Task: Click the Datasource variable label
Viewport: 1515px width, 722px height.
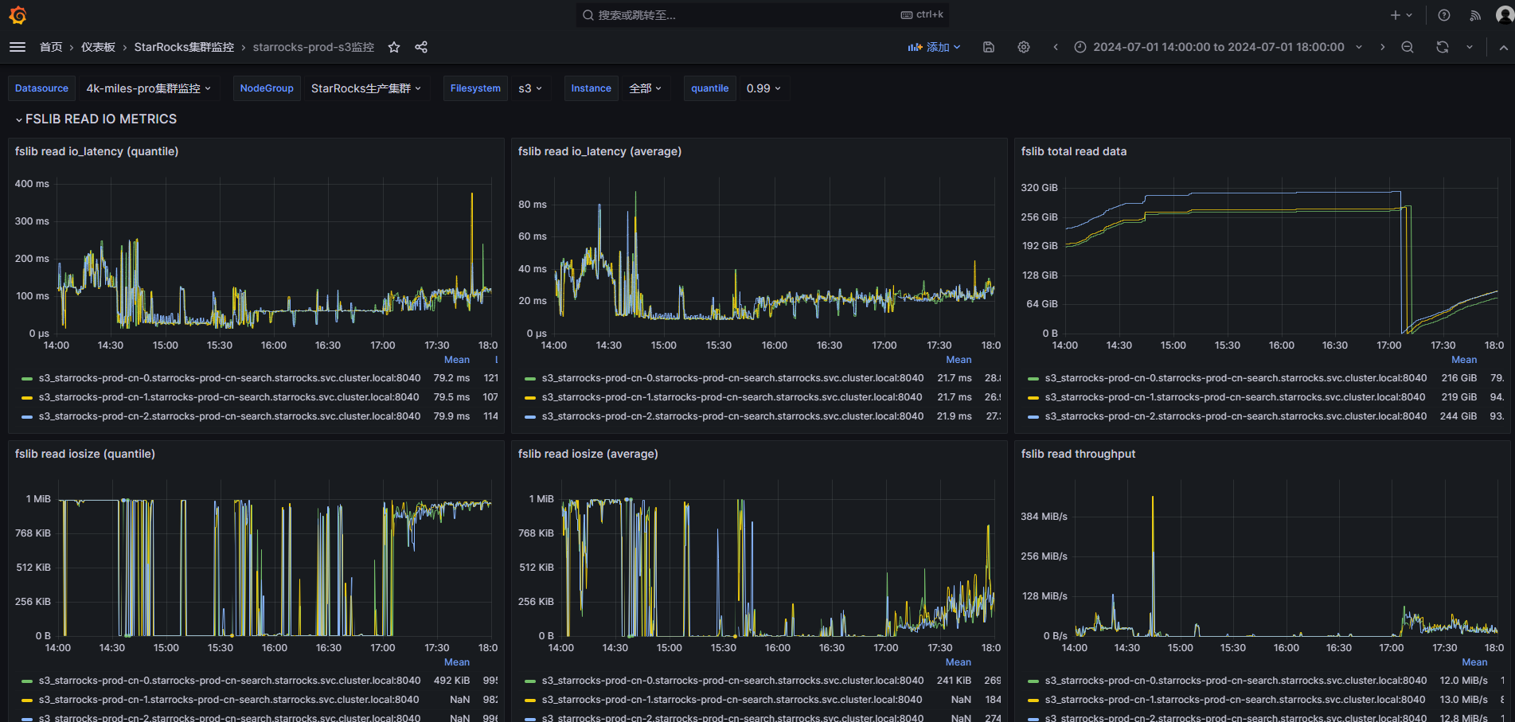Action: (x=41, y=88)
